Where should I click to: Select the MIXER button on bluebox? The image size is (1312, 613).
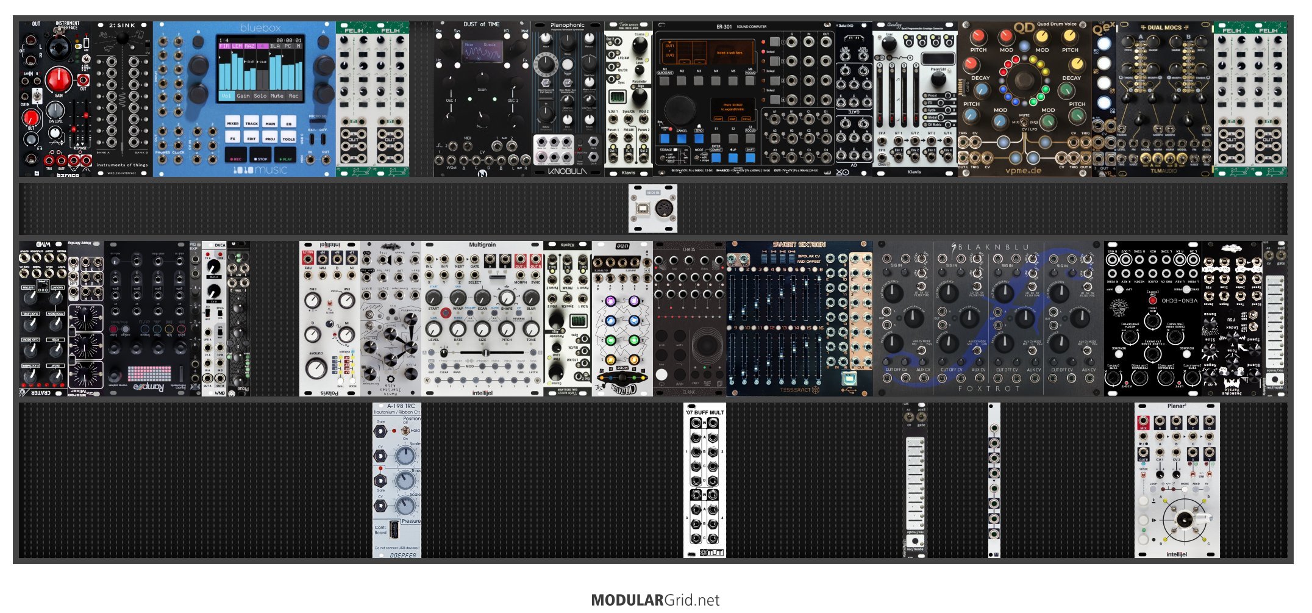(x=233, y=123)
